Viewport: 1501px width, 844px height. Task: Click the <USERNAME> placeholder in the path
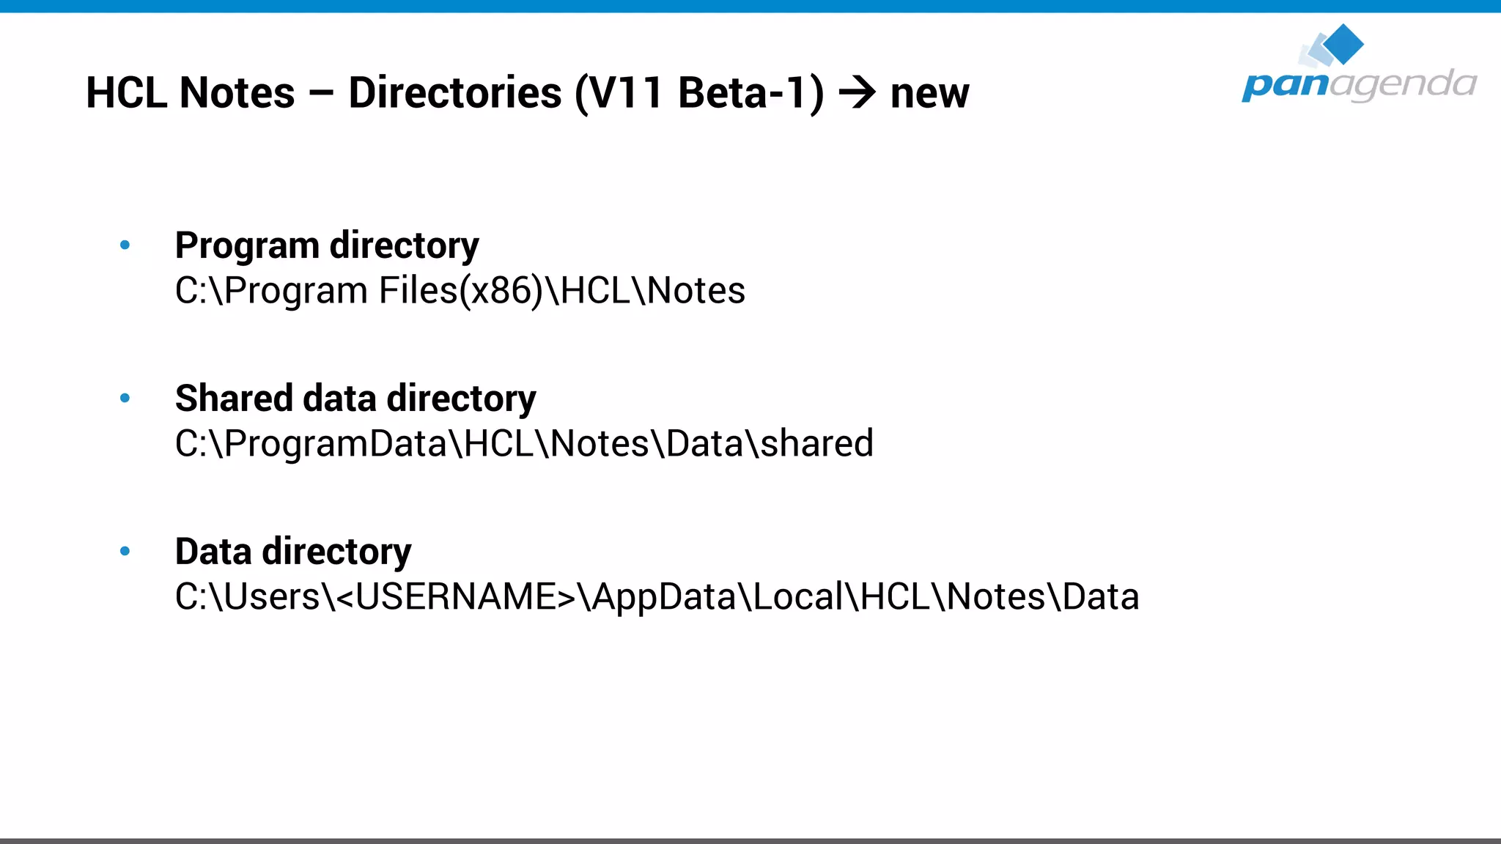click(456, 597)
